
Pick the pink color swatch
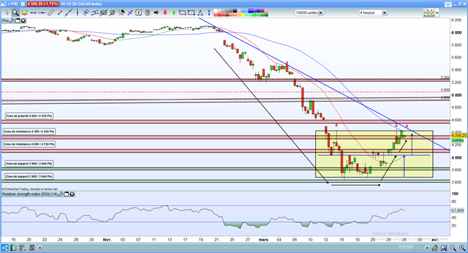coord(266,11)
